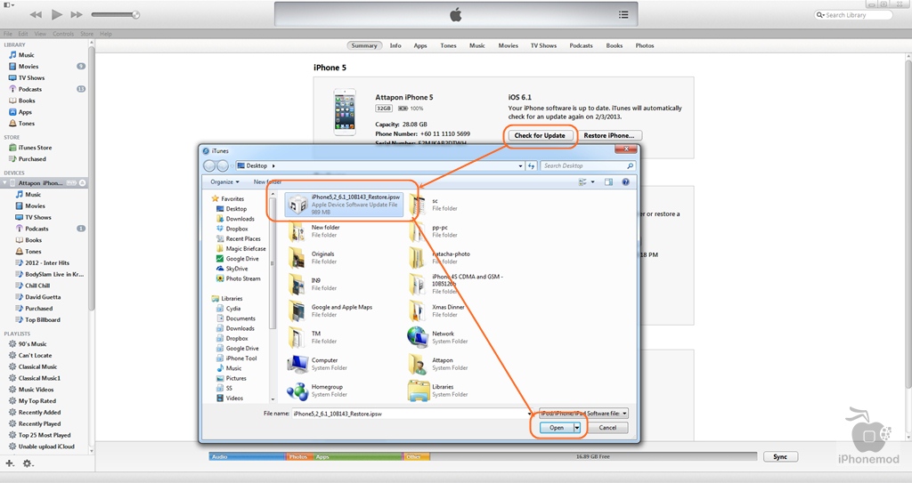Viewport: 912px width, 483px height.
Task: Skip forward to next track
Action: click(x=77, y=14)
